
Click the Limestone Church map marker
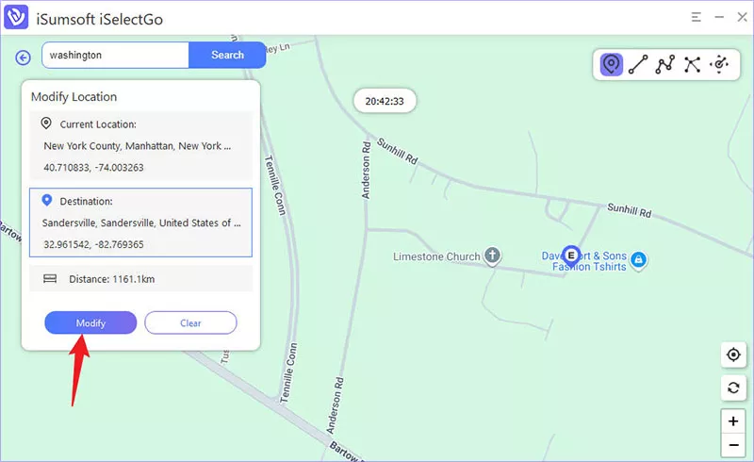[491, 256]
